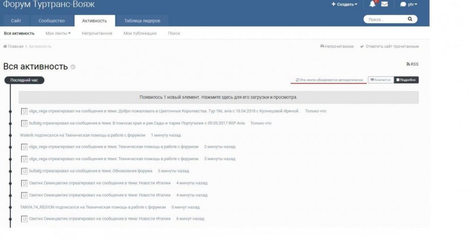Switch to Подробно view
Image resolution: width=473 pixels, height=241 pixels.
point(406,80)
